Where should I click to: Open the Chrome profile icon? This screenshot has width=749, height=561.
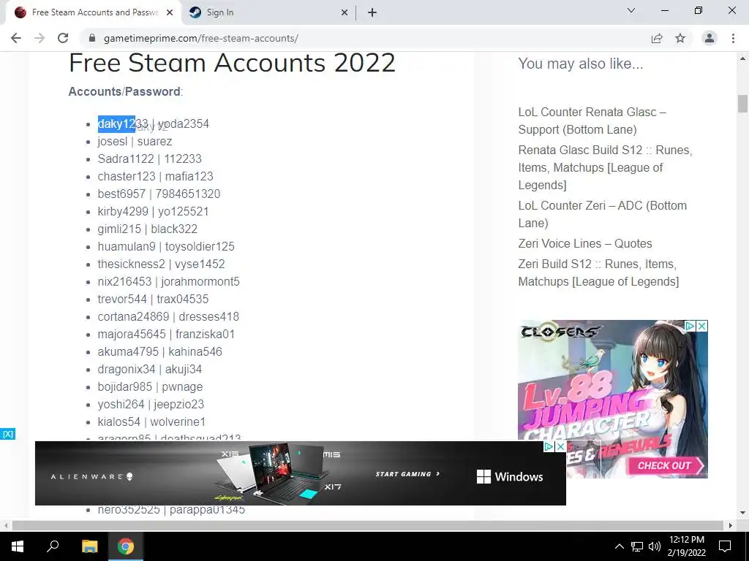click(710, 38)
